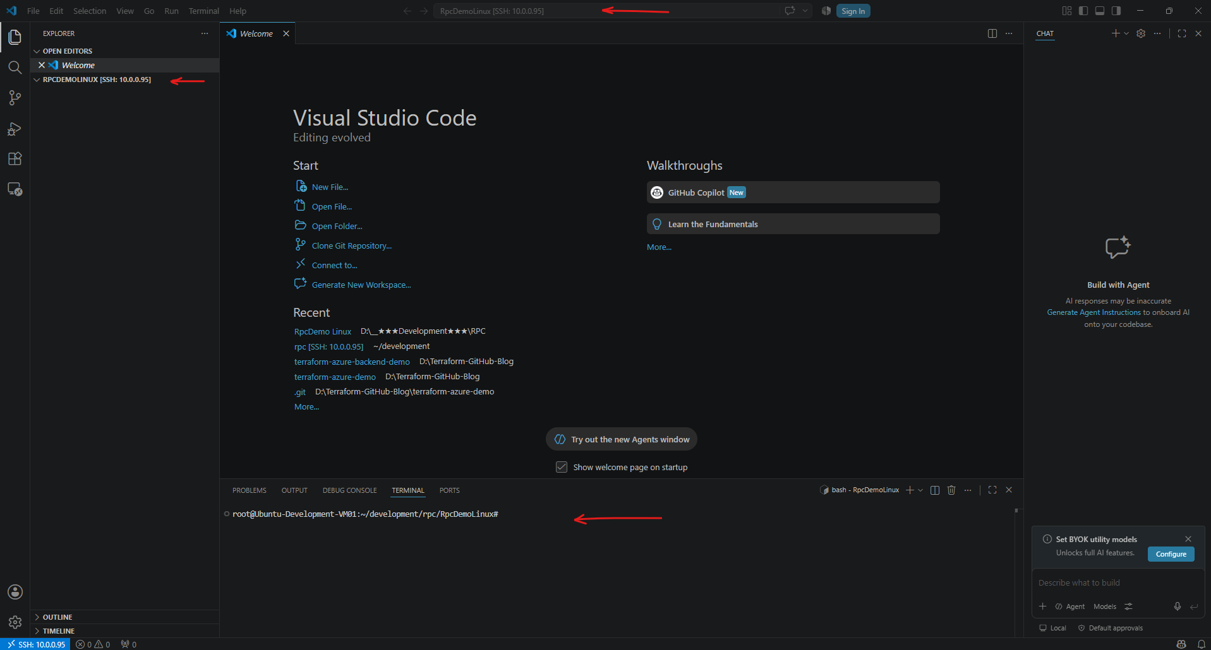Viewport: 1211px width, 650px height.
Task: Click New File... link
Action: tap(330, 187)
